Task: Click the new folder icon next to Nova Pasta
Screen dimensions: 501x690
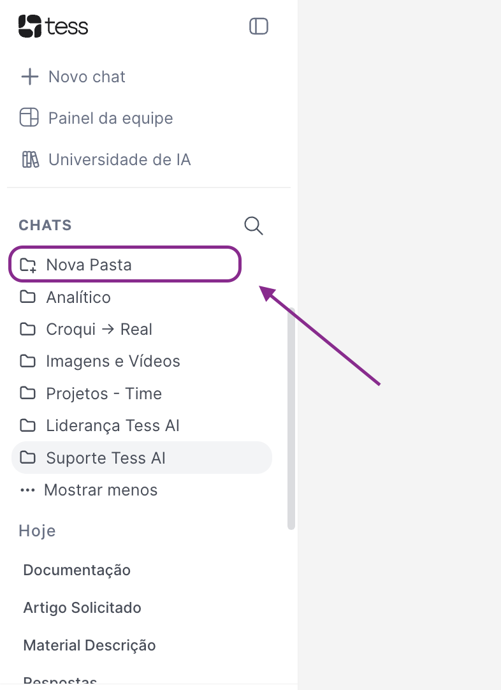Action: tap(28, 264)
